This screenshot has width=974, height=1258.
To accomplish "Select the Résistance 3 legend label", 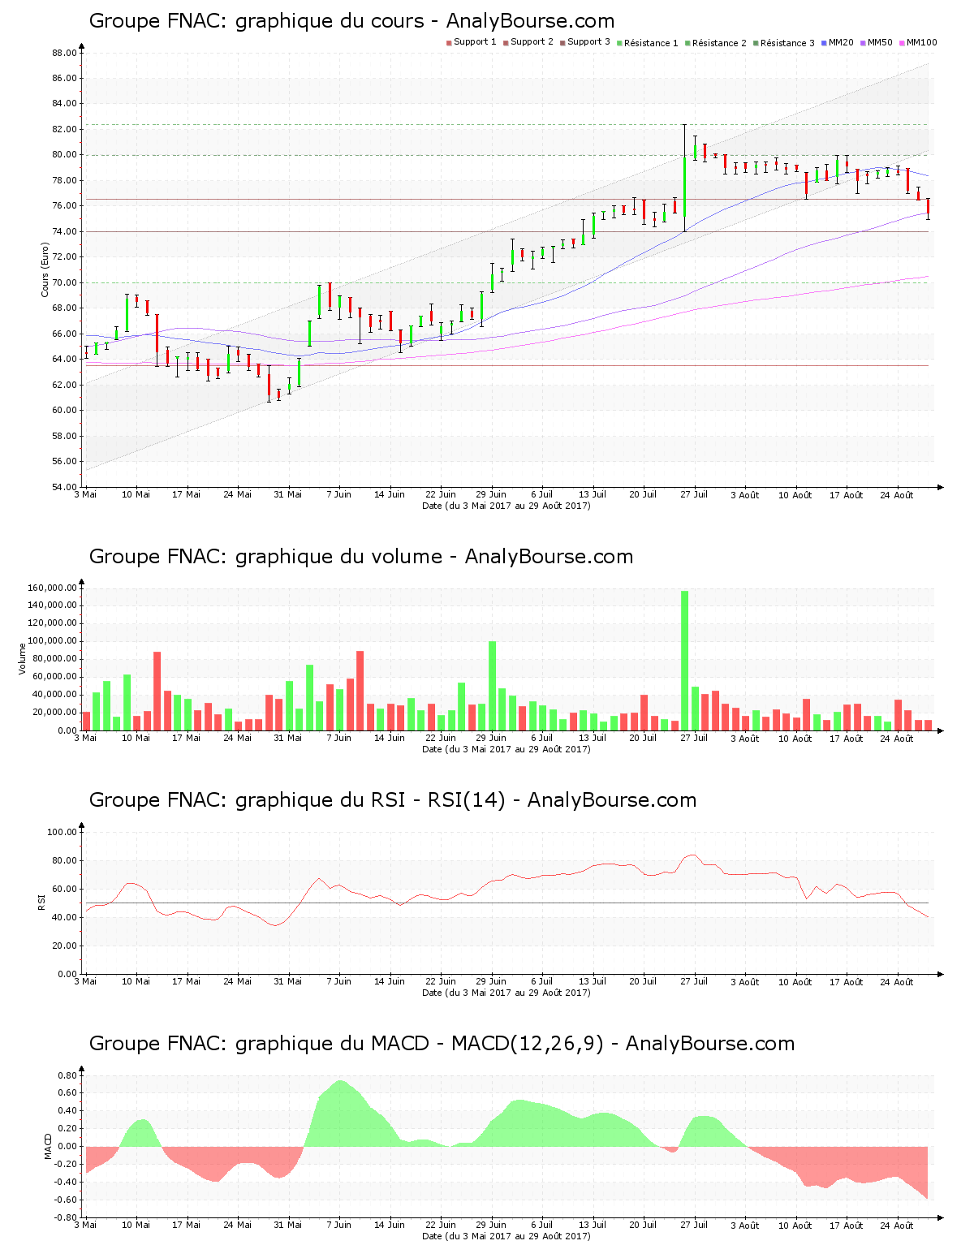I will coord(787,43).
